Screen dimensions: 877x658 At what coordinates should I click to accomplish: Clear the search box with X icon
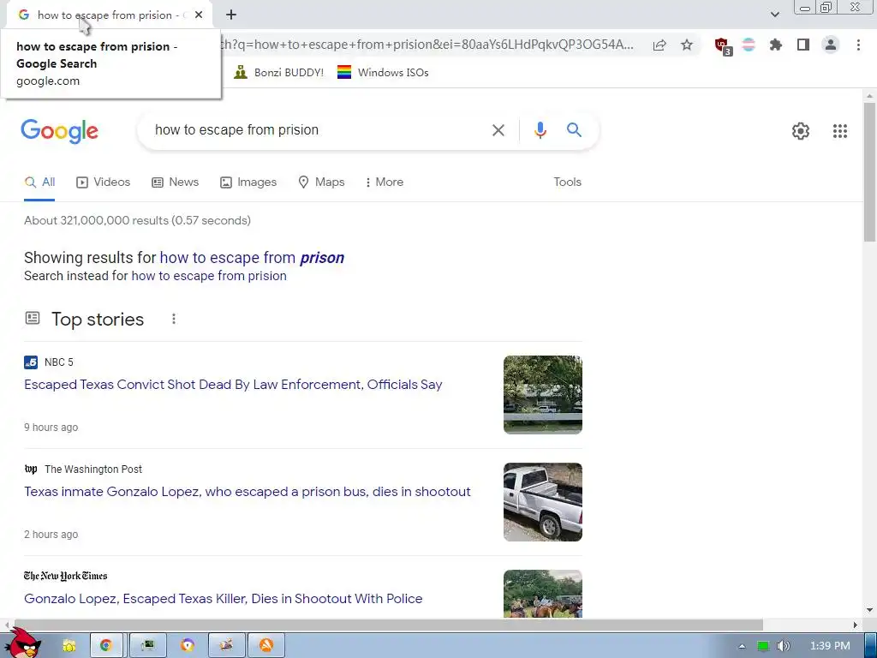point(498,130)
